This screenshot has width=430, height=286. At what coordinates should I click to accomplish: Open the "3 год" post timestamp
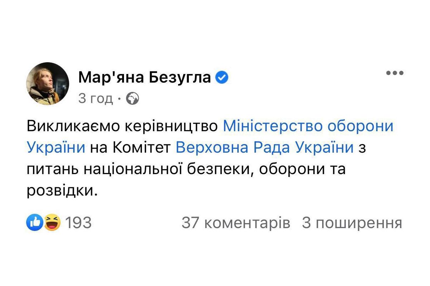coord(95,98)
